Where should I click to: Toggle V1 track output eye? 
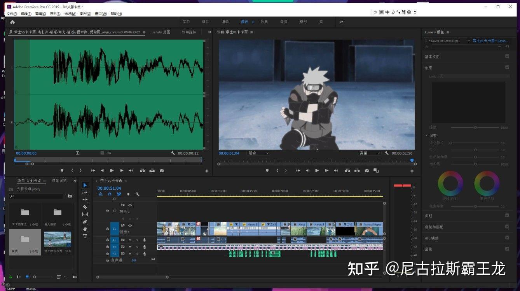tap(130, 225)
